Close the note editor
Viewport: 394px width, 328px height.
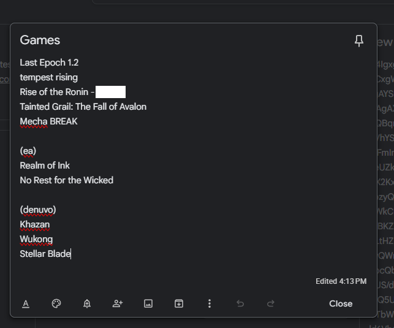(x=341, y=303)
